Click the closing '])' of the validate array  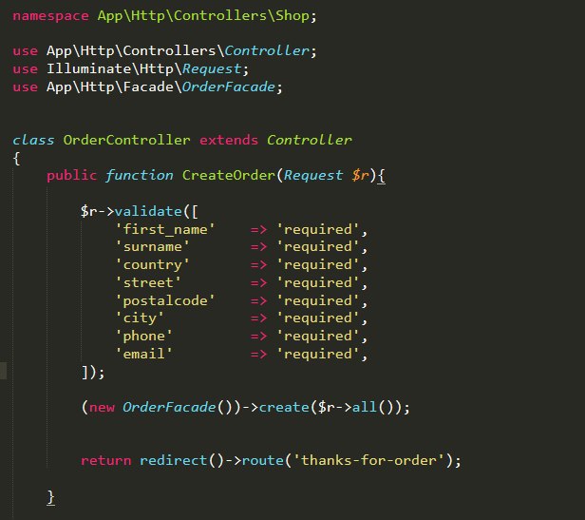point(89,373)
